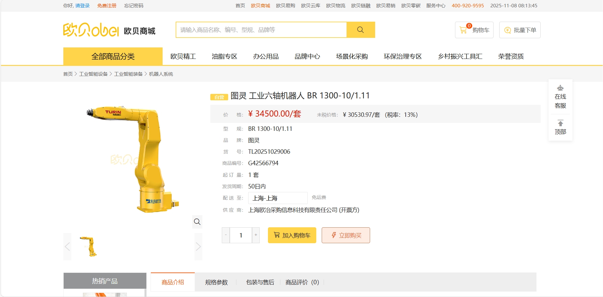
Task: Focus the product search box
Action: 261,30
